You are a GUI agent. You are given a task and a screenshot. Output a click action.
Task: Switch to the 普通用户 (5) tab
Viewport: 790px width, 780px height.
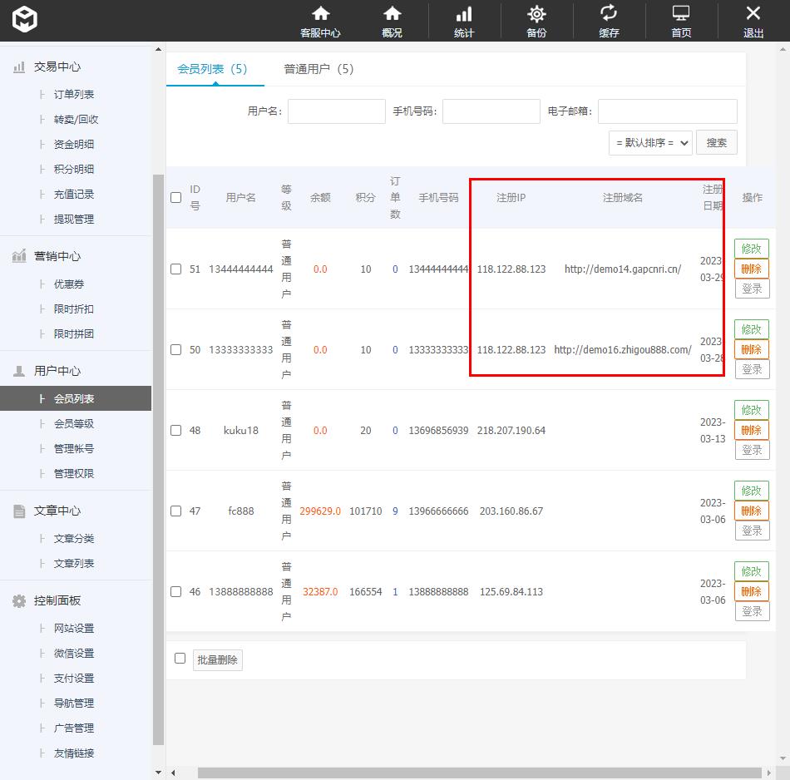[318, 69]
